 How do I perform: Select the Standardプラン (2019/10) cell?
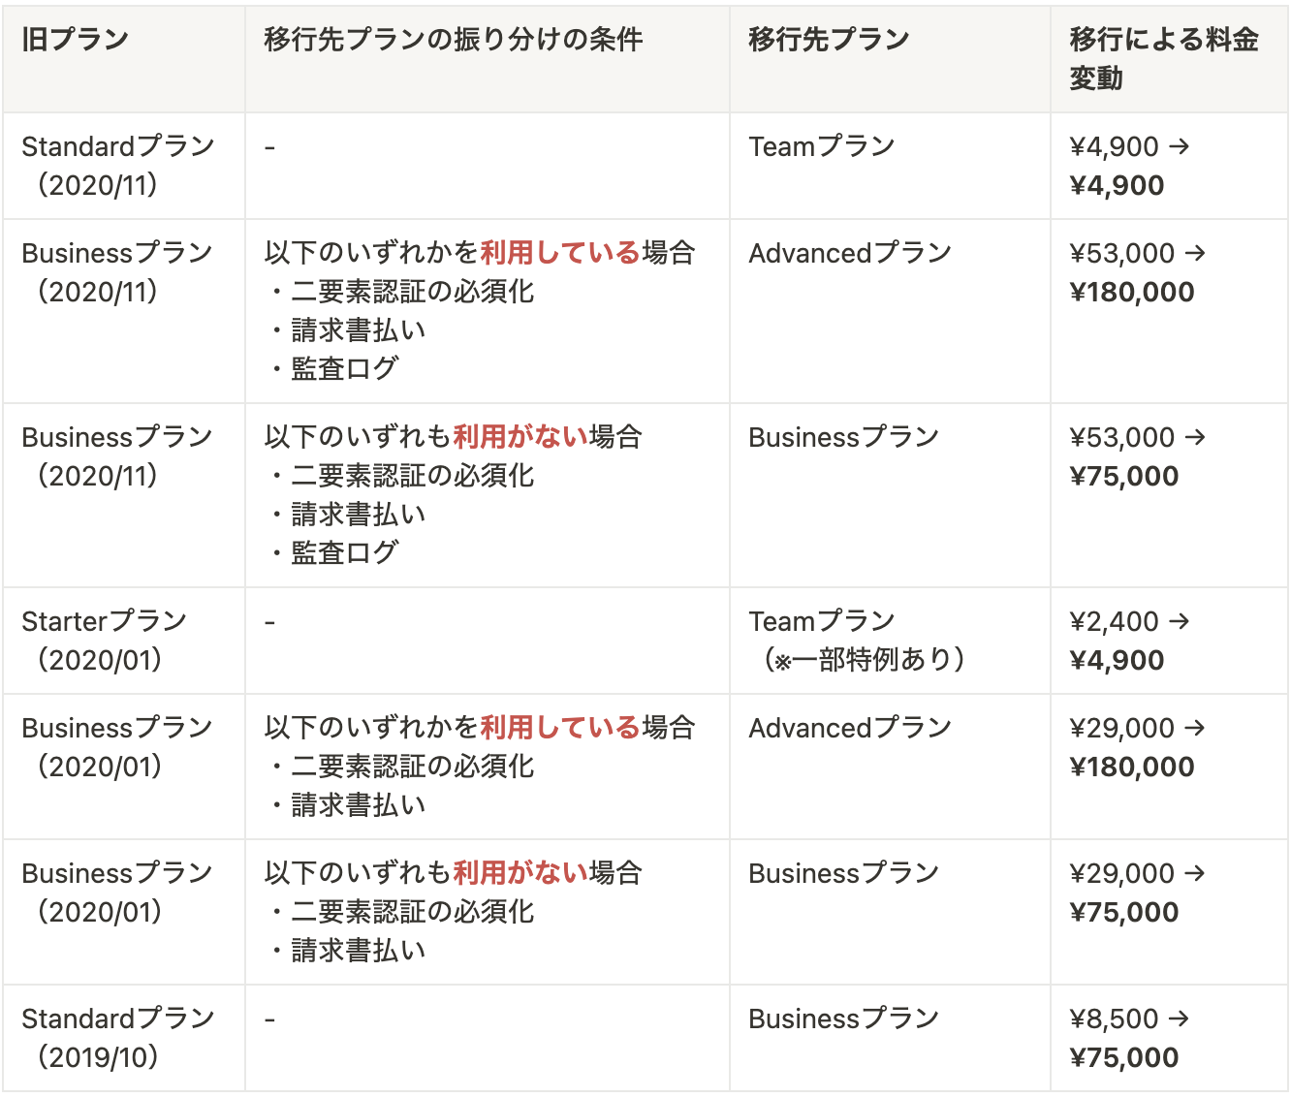pos(118,1038)
